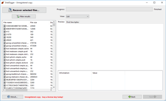
Task: Click icon of goog-unwanted-shavar size 473509
Action: 4,46
